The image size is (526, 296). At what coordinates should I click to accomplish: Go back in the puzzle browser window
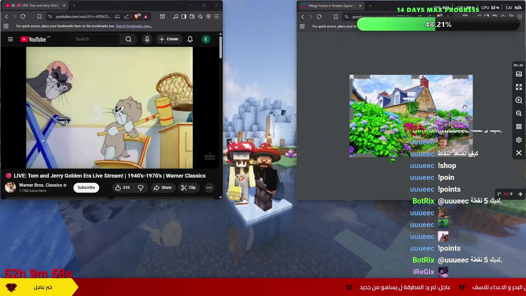click(303, 17)
